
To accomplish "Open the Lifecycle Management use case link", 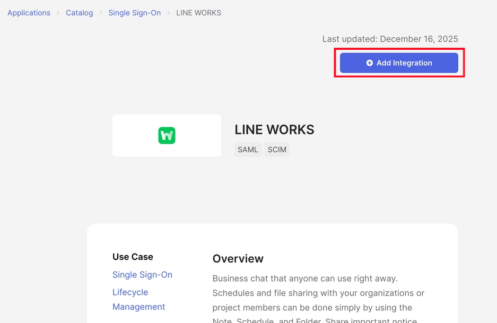I will point(139,299).
